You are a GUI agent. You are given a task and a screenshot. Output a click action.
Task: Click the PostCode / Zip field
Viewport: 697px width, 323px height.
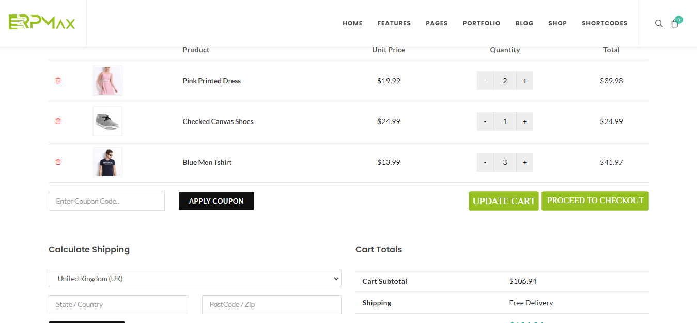click(271, 304)
